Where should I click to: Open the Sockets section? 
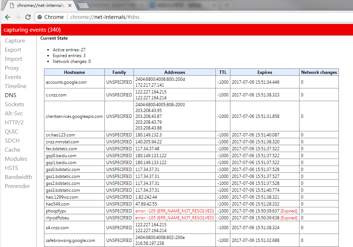tap(15, 104)
